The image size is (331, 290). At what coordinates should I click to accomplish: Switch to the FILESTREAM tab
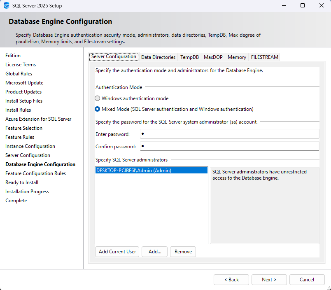coord(264,57)
